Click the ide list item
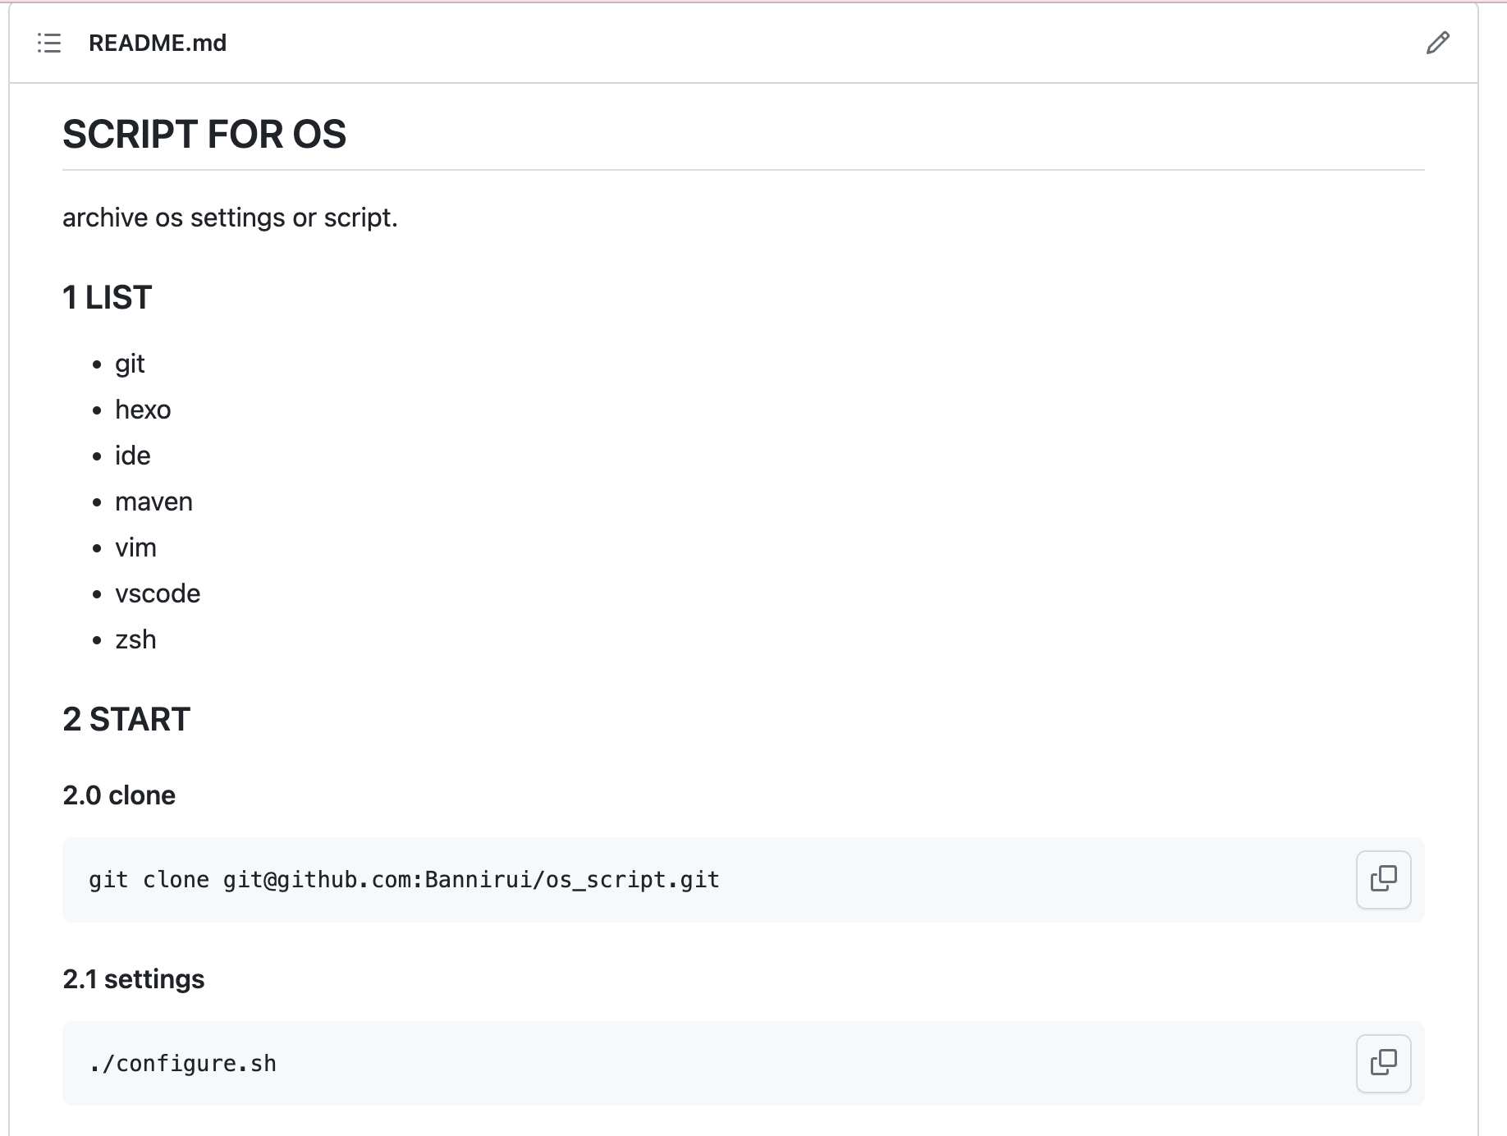Screen dimensions: 1507x1136 click(133, 456)
